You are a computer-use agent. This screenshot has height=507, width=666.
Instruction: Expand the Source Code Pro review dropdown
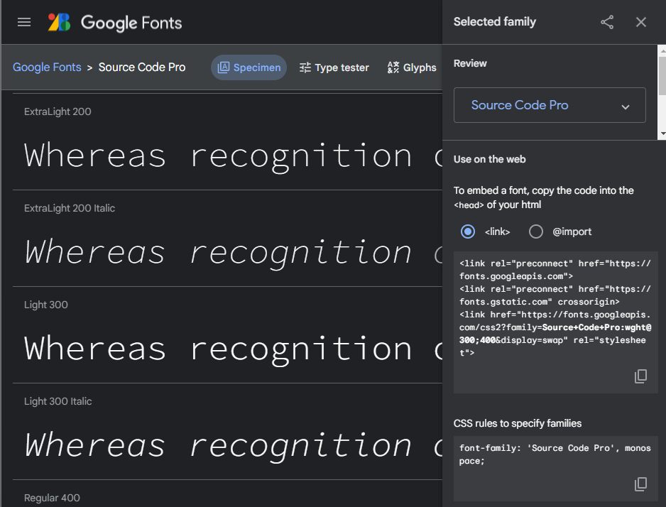550,105
